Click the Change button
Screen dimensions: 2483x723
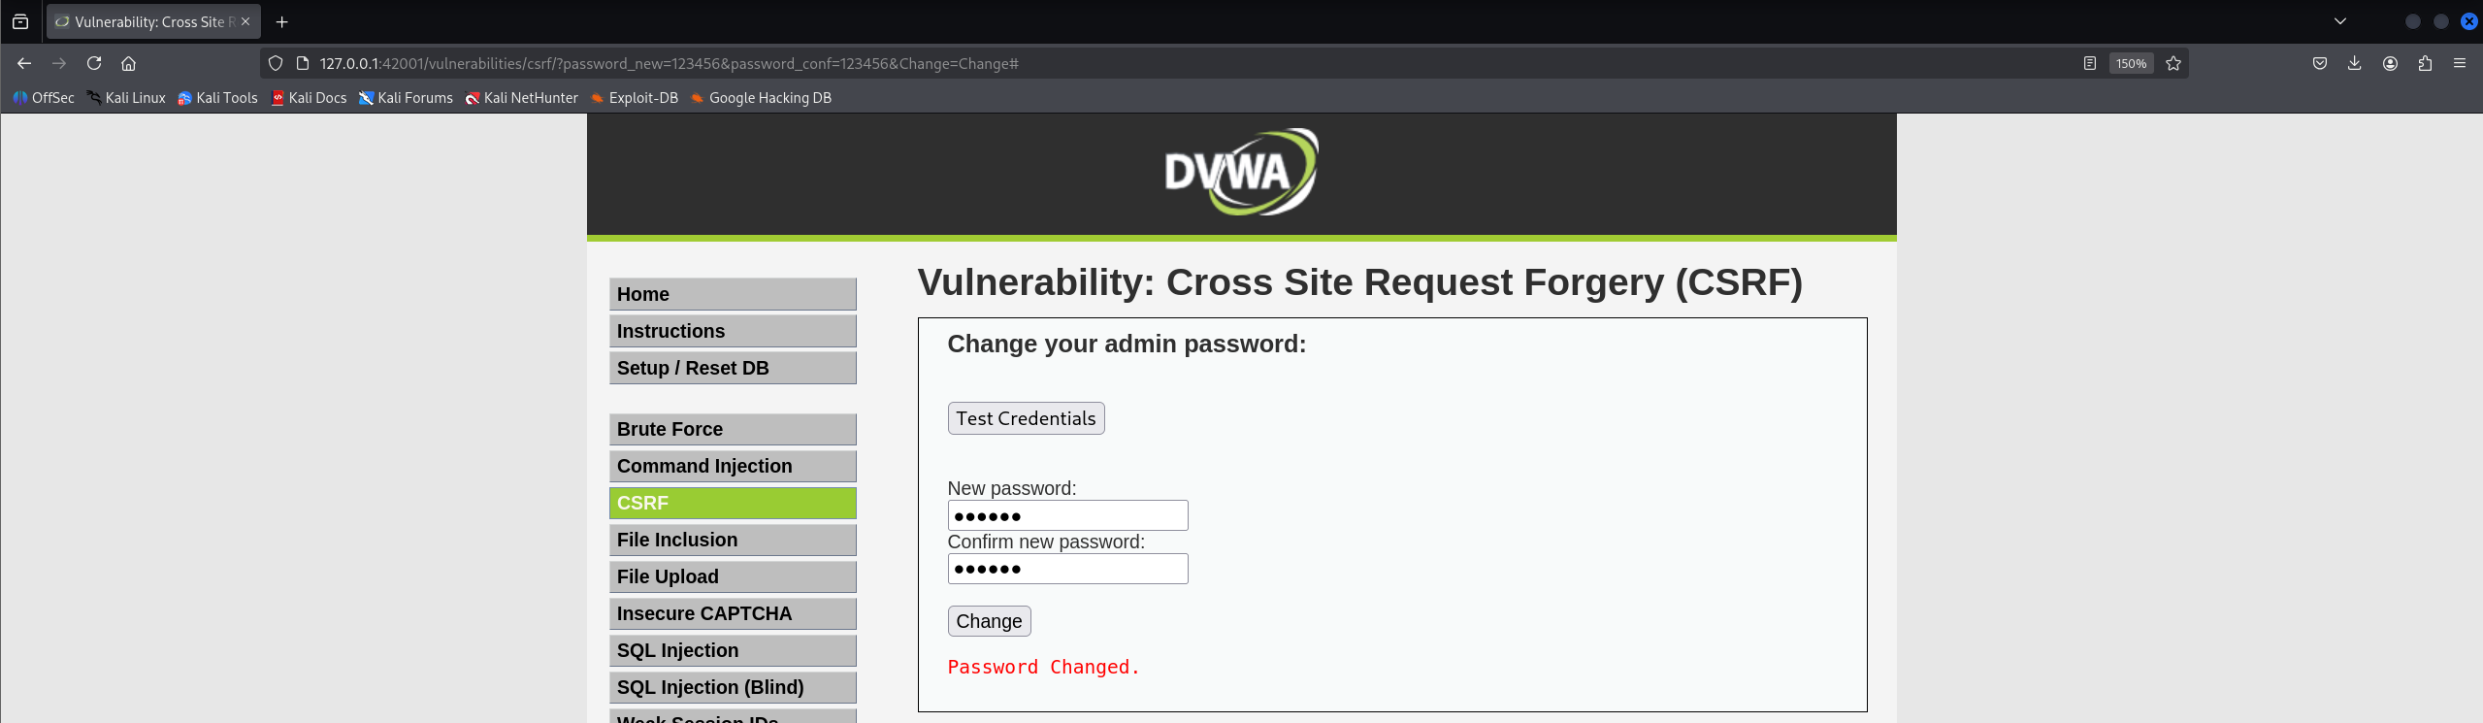989,621
